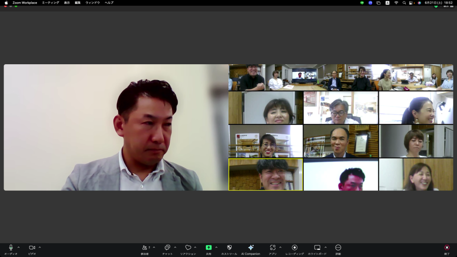Launch AI Companion sparkle icon
The height and width of the screenshot is (257, 457).
250,248
